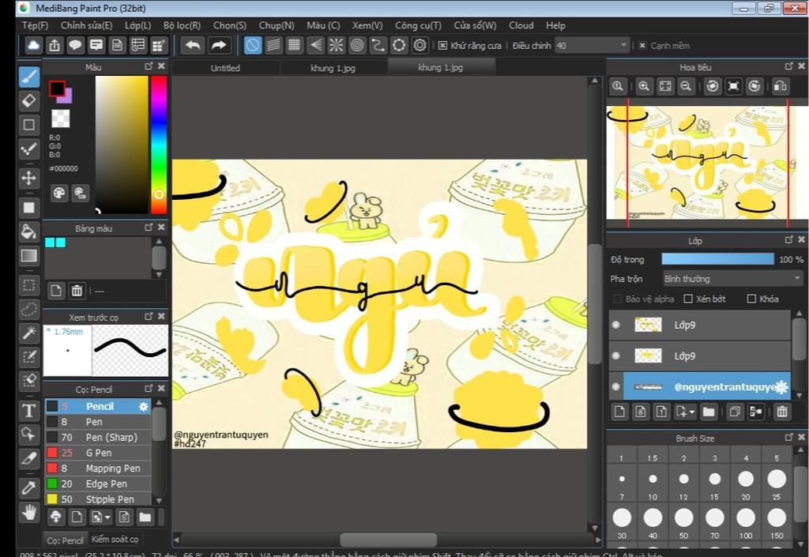
Task: Select the Brush tool in left toolbar
Action: [x=29, y=77]
